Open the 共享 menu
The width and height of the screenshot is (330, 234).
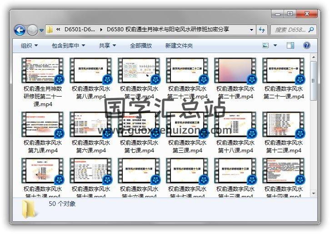108,46
